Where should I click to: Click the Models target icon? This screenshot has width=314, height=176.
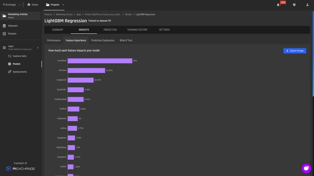click(10, 64)
